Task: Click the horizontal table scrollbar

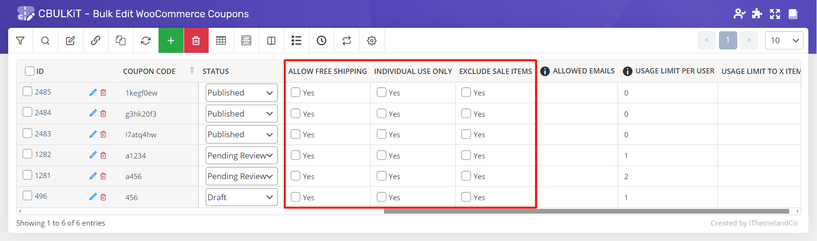Action: 586,211
